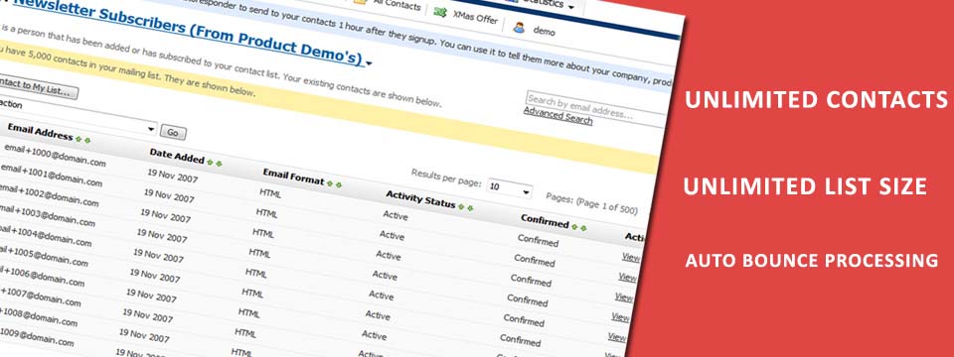Click the Confirmed column header

pos(545,221)
